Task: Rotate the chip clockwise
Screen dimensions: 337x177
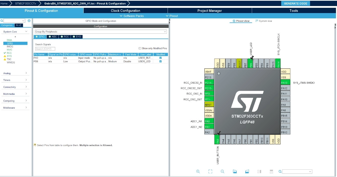Action: coord(235,171)
